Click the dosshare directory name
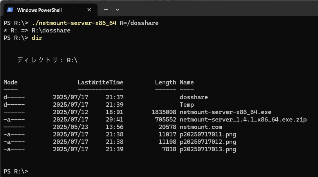318x177 pixels. [193, 97]
